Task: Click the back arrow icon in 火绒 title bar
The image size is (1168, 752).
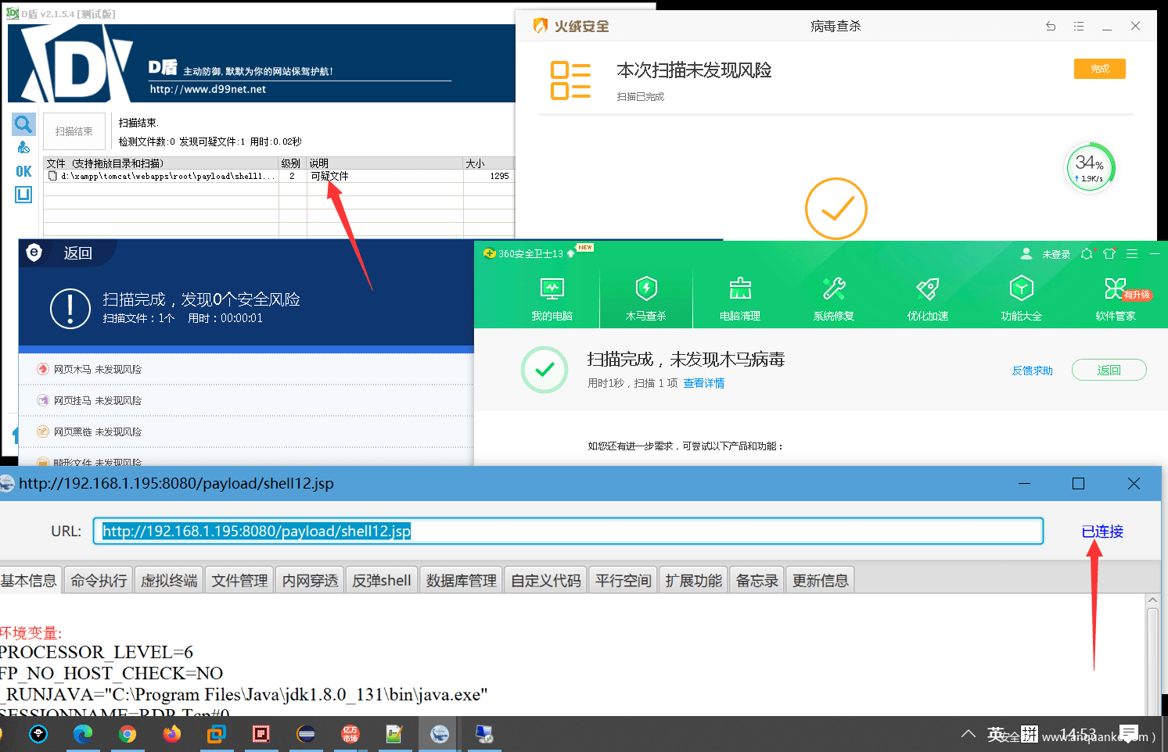Action: coord(1051,26)
